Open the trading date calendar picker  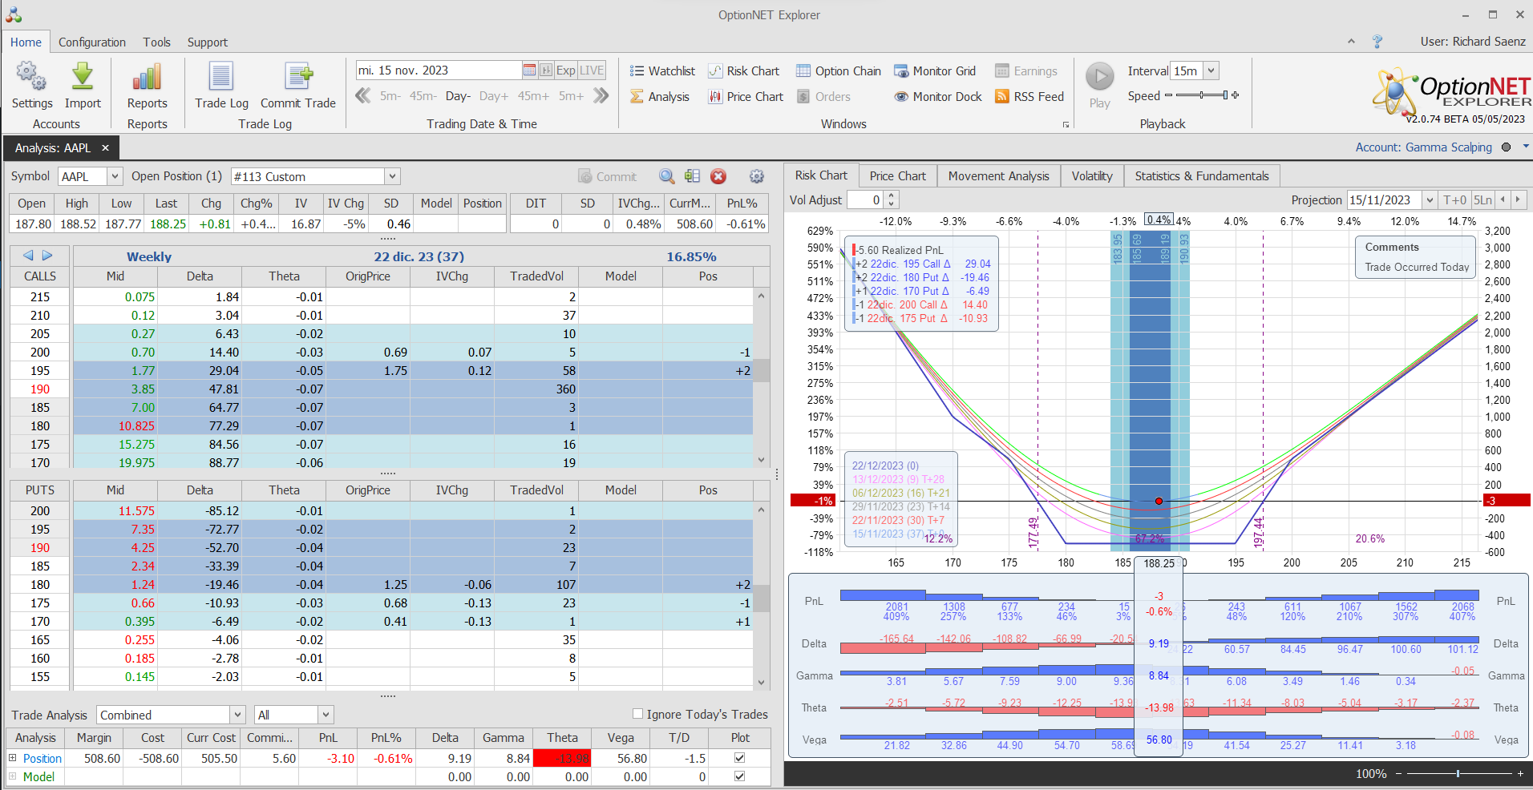(529, 71)
